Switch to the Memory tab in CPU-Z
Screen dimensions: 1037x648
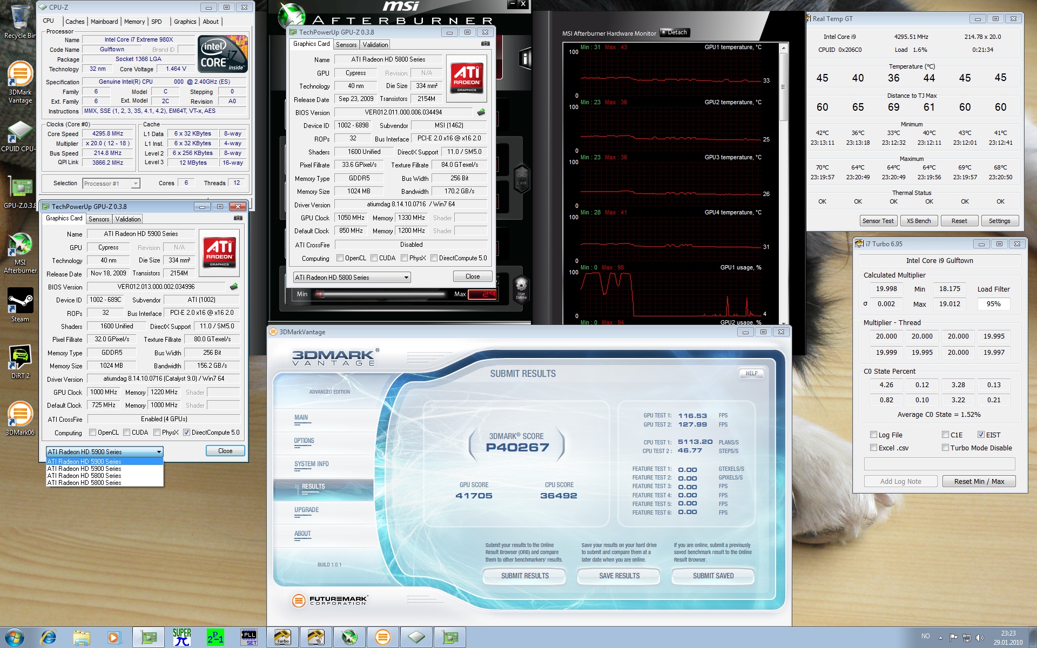(x=134, y=22)
